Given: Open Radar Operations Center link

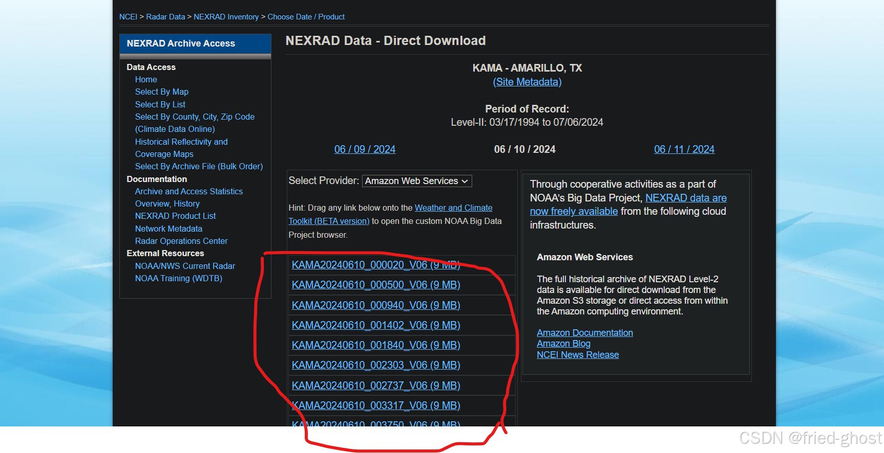Looking at the screenshot, I should [181, 241].
